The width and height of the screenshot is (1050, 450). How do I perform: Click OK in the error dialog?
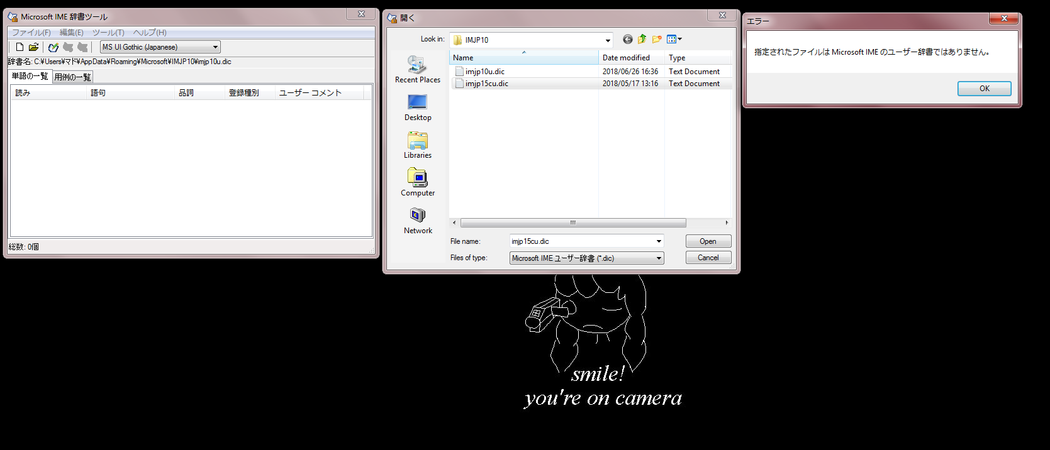pos(984,89)
